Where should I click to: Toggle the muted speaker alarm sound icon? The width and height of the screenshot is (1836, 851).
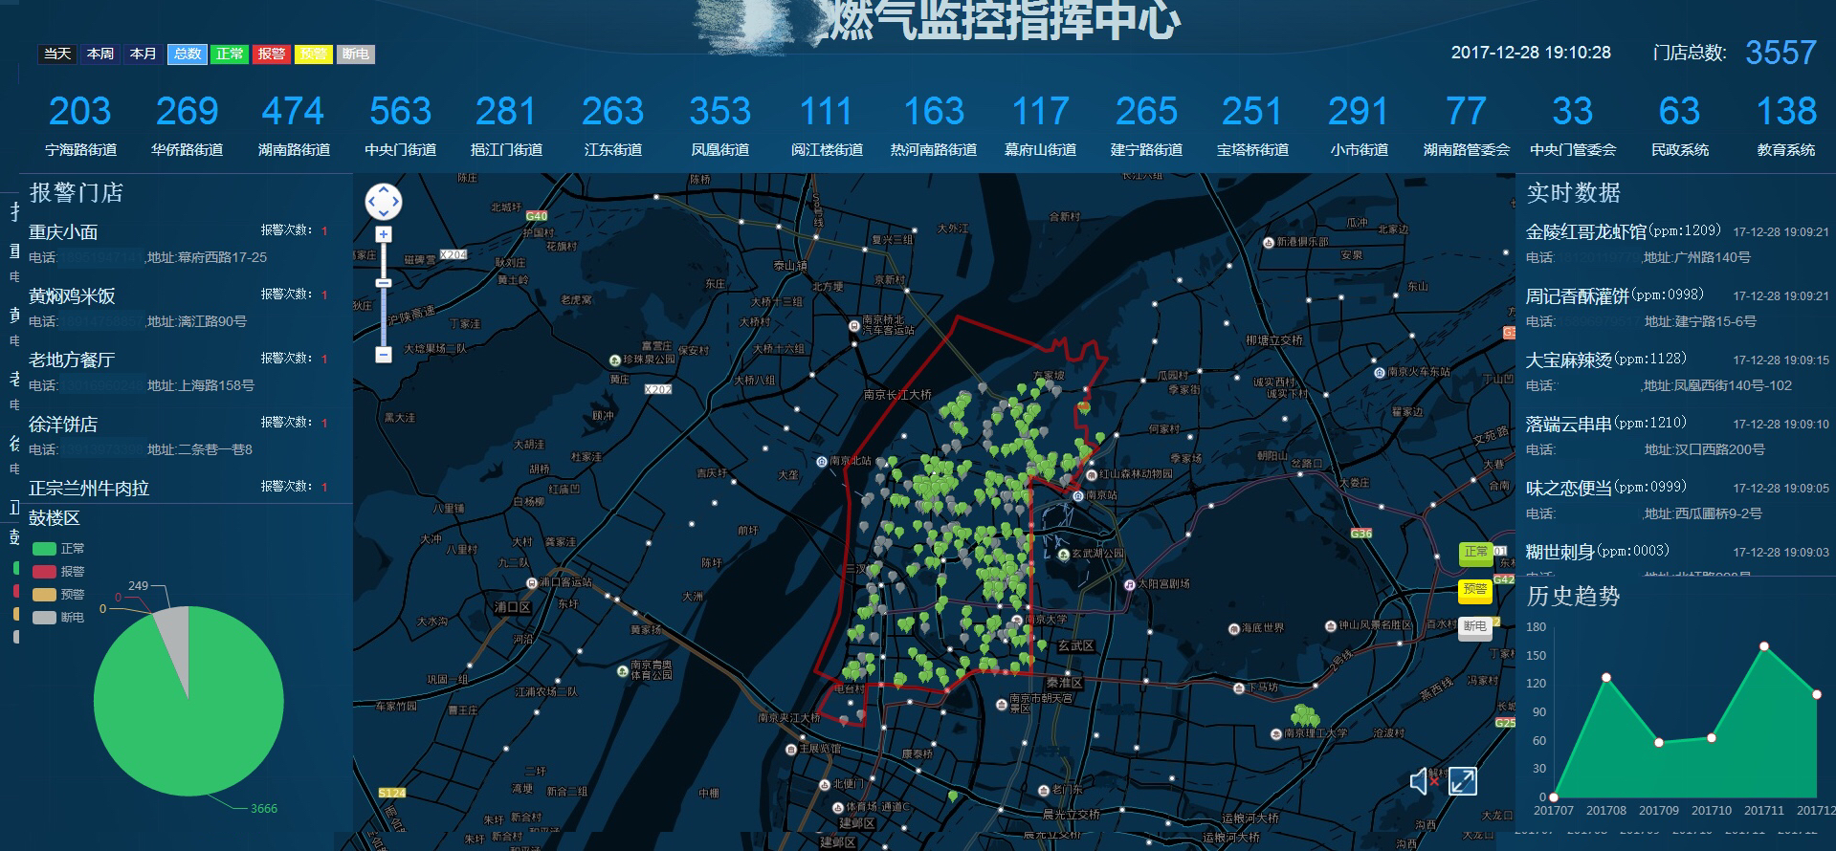[1424, 781]
